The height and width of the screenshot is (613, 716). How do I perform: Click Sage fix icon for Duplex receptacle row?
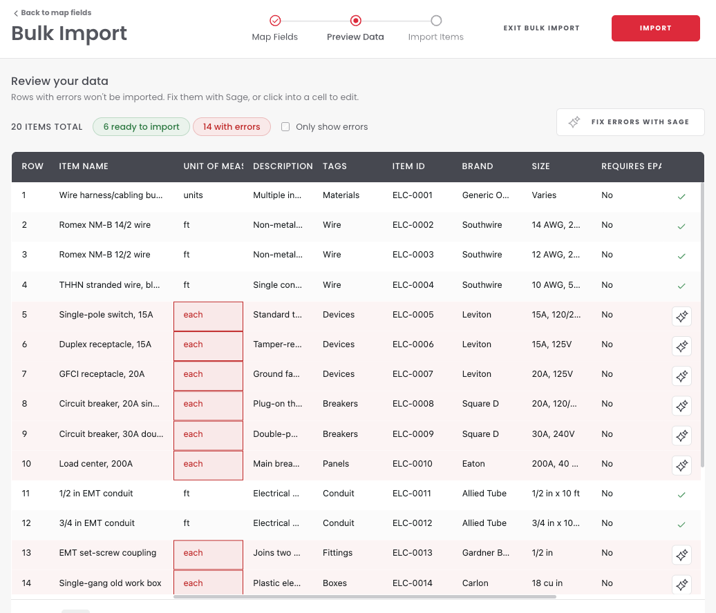coord(681,346)
